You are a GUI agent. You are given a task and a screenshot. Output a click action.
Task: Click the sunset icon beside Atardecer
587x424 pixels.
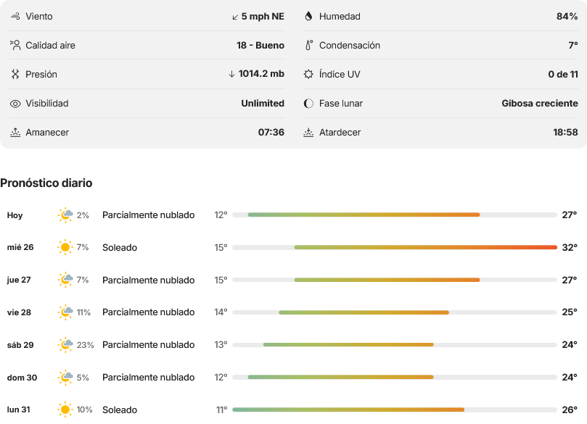[308, 133]
